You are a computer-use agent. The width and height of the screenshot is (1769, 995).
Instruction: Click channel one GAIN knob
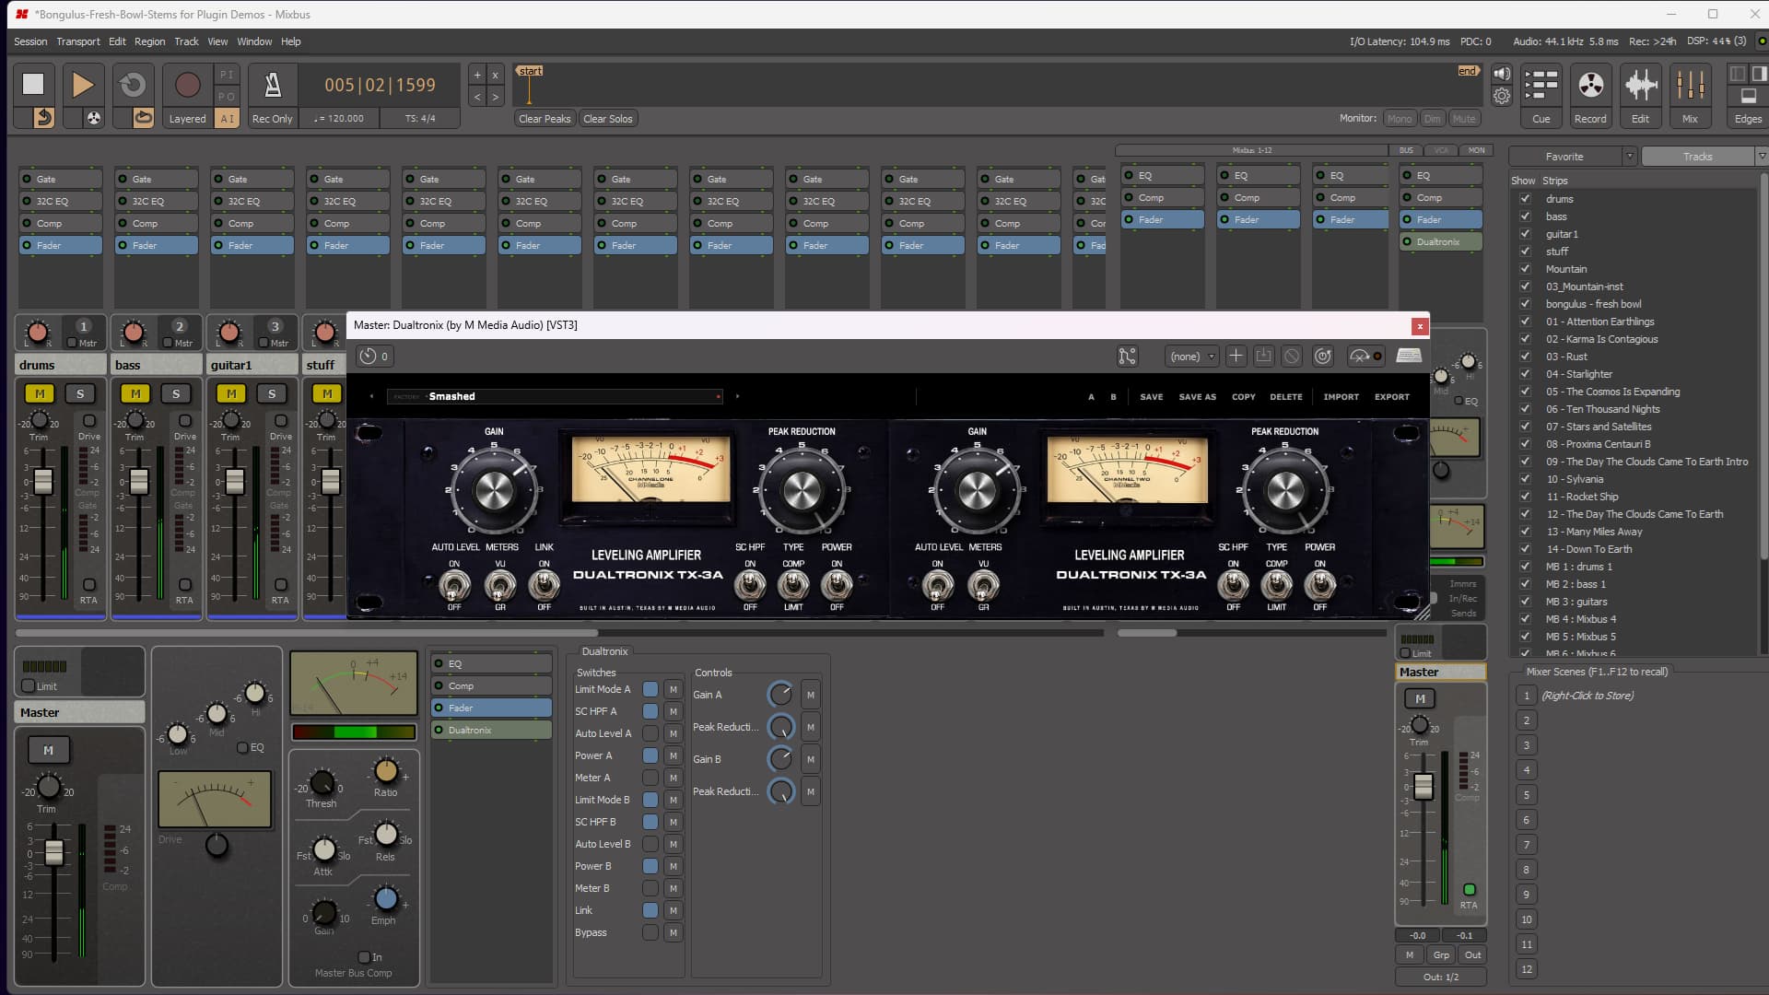tap(494, 490)
